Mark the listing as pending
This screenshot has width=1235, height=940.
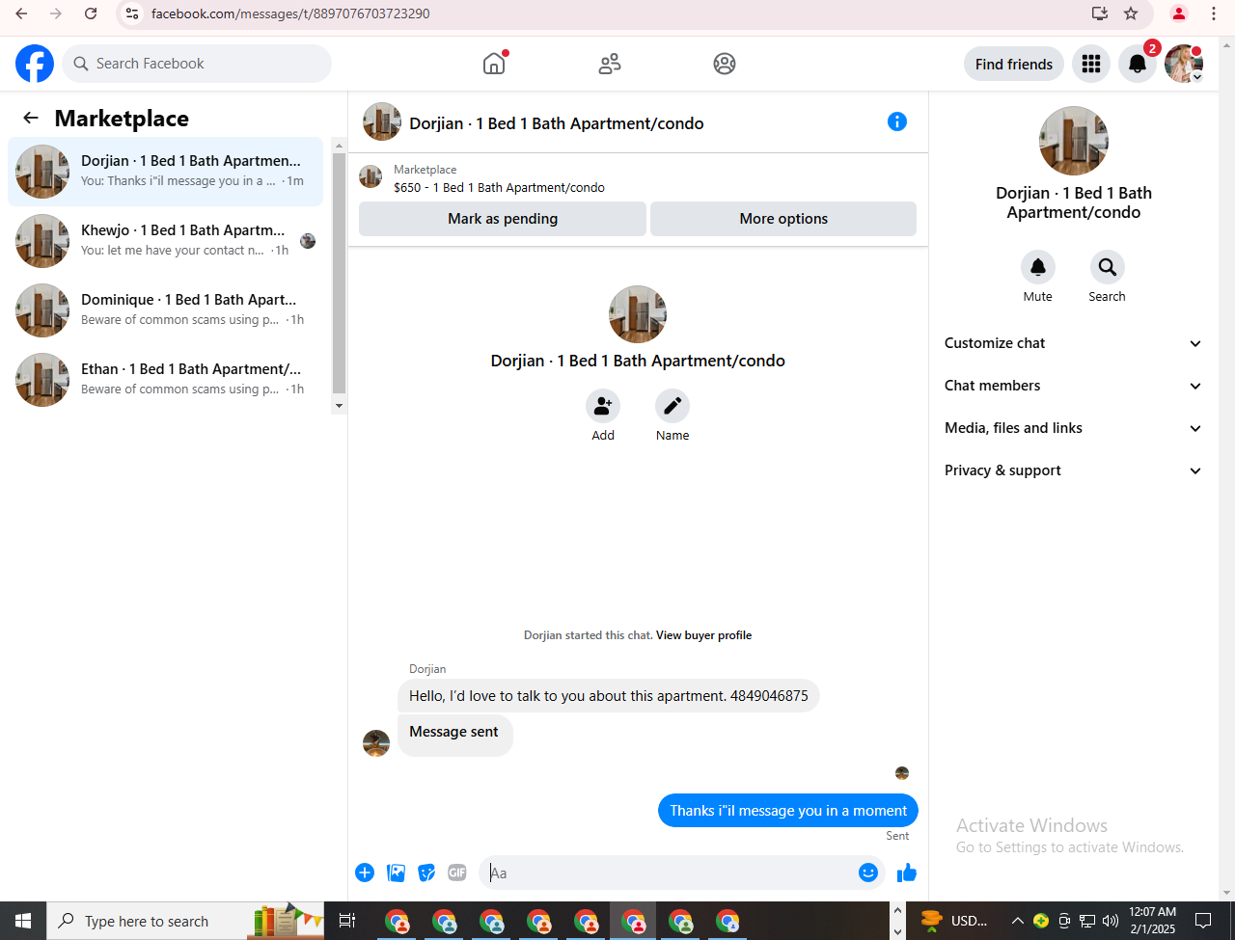503,219
